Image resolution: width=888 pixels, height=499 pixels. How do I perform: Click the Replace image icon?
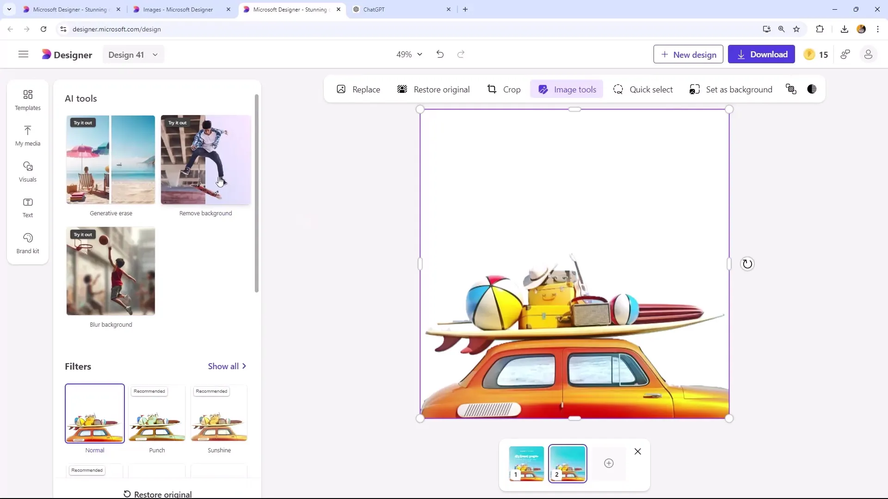click(341, 89)
